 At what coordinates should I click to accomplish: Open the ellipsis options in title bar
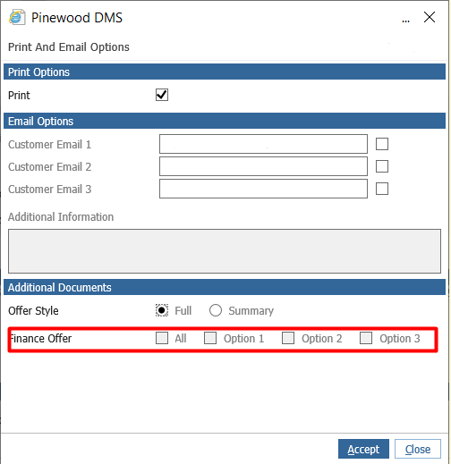[x=405, y=21]
